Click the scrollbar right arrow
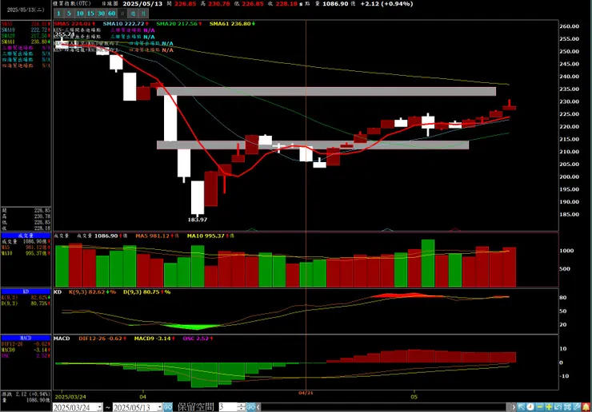Screen dimensions: 592x412 tap(513, 407)
